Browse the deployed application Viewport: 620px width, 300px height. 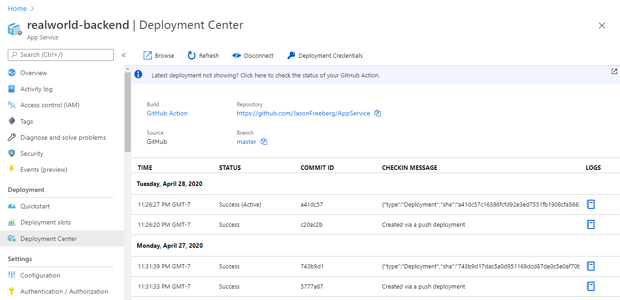(x=158, y=55)
